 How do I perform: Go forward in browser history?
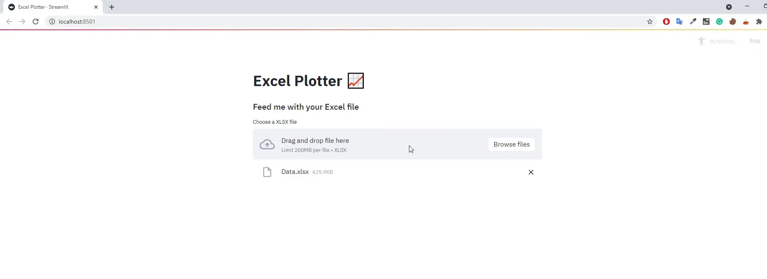point(22,22)
